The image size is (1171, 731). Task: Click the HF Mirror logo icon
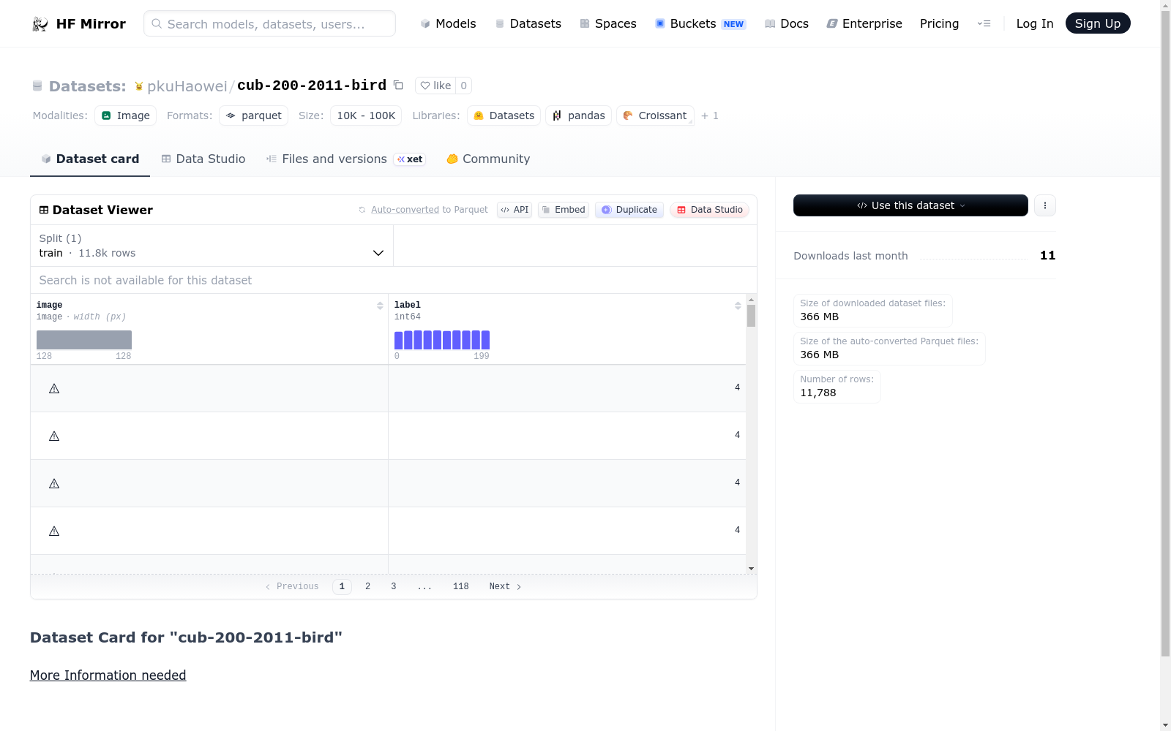[x=40, y=24]
